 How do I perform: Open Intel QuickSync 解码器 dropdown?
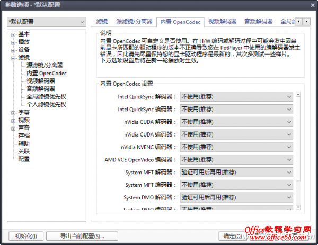pyautogui.click(x=236, y=96)
